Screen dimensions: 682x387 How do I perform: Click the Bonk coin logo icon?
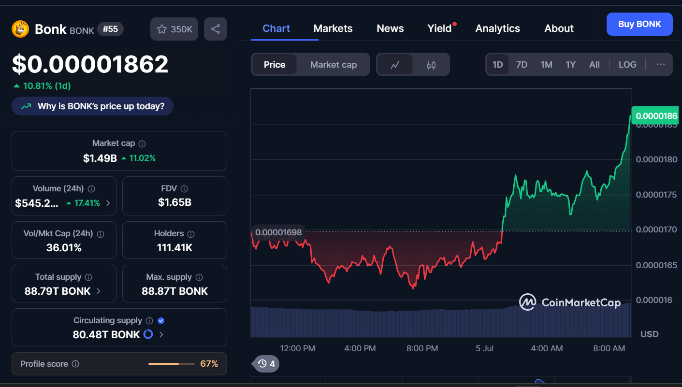coord(20,29)
